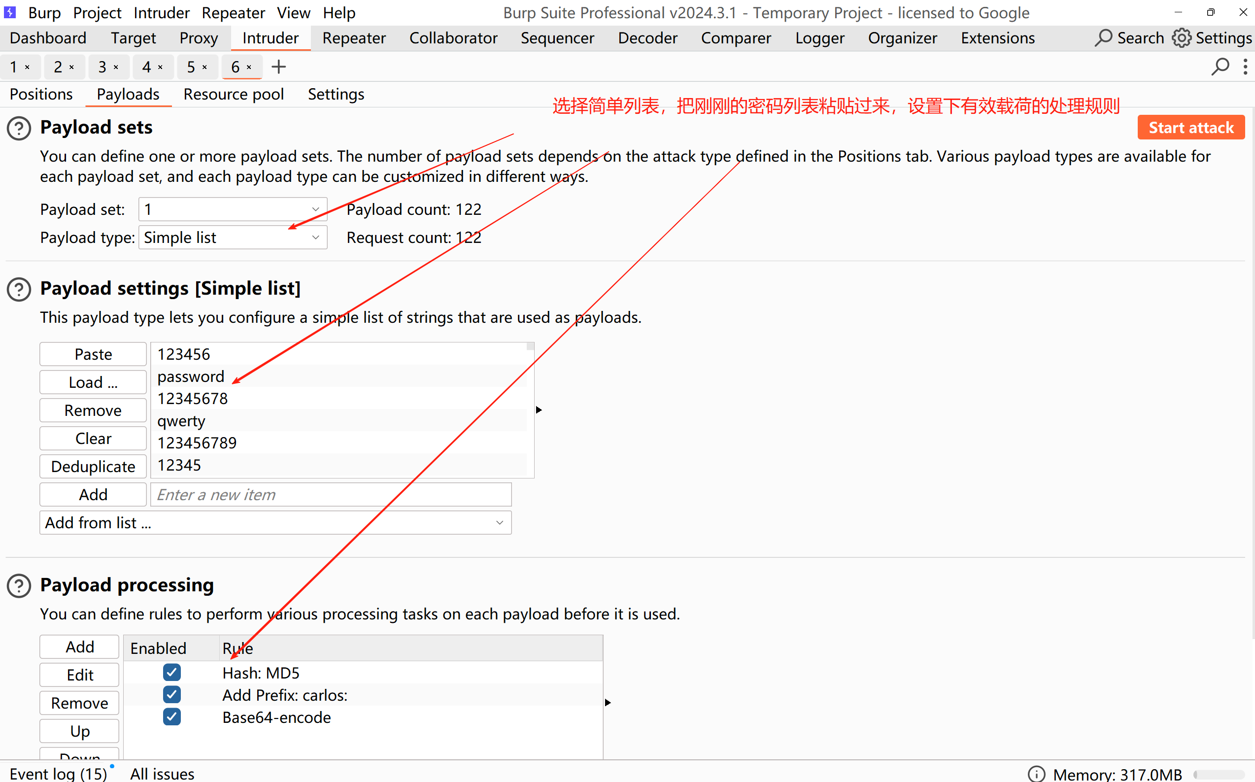Screen dimensions: 1255x782
Task: Click the Settings gear icon
Action: (1181, 38)
